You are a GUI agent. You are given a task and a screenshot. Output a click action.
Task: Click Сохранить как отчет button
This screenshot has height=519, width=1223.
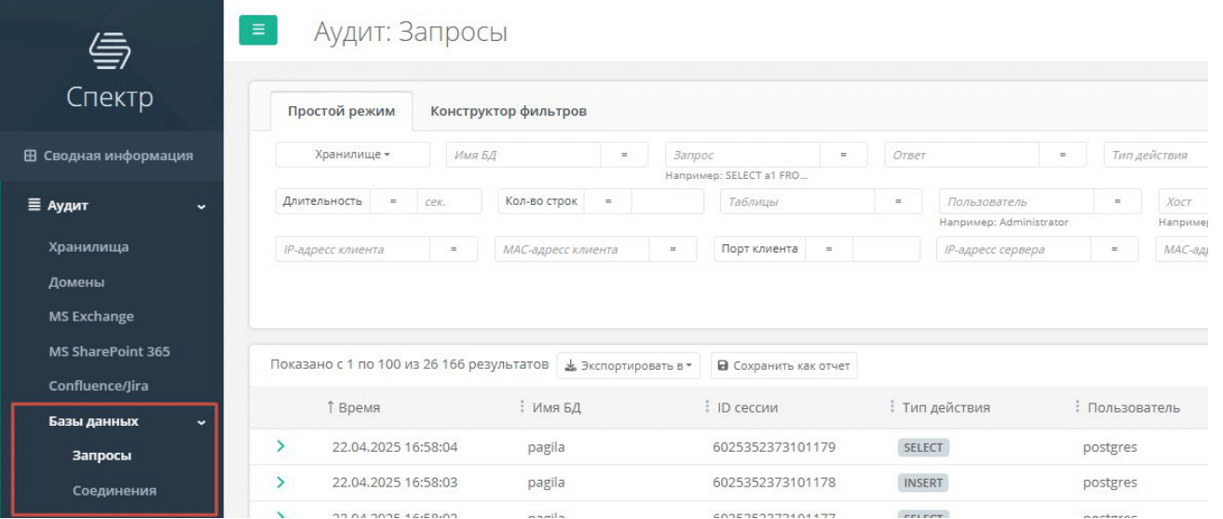(783, 366)
